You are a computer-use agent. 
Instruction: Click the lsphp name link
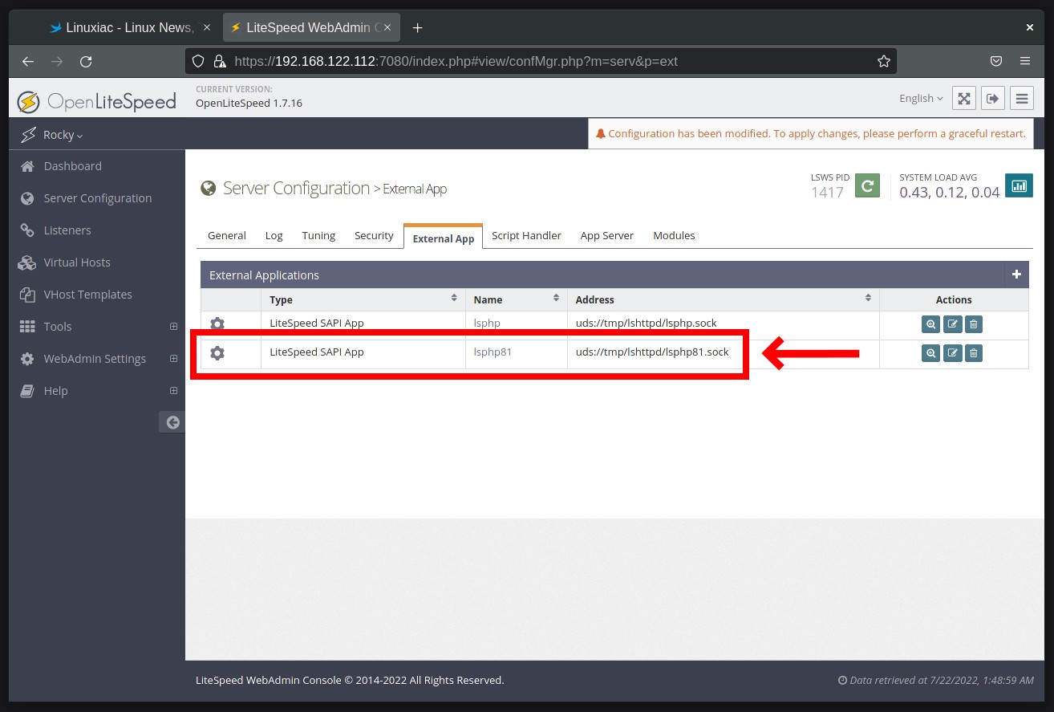pyautogui.click(x=487, y=323)
